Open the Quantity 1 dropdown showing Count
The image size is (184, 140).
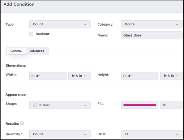60,134
